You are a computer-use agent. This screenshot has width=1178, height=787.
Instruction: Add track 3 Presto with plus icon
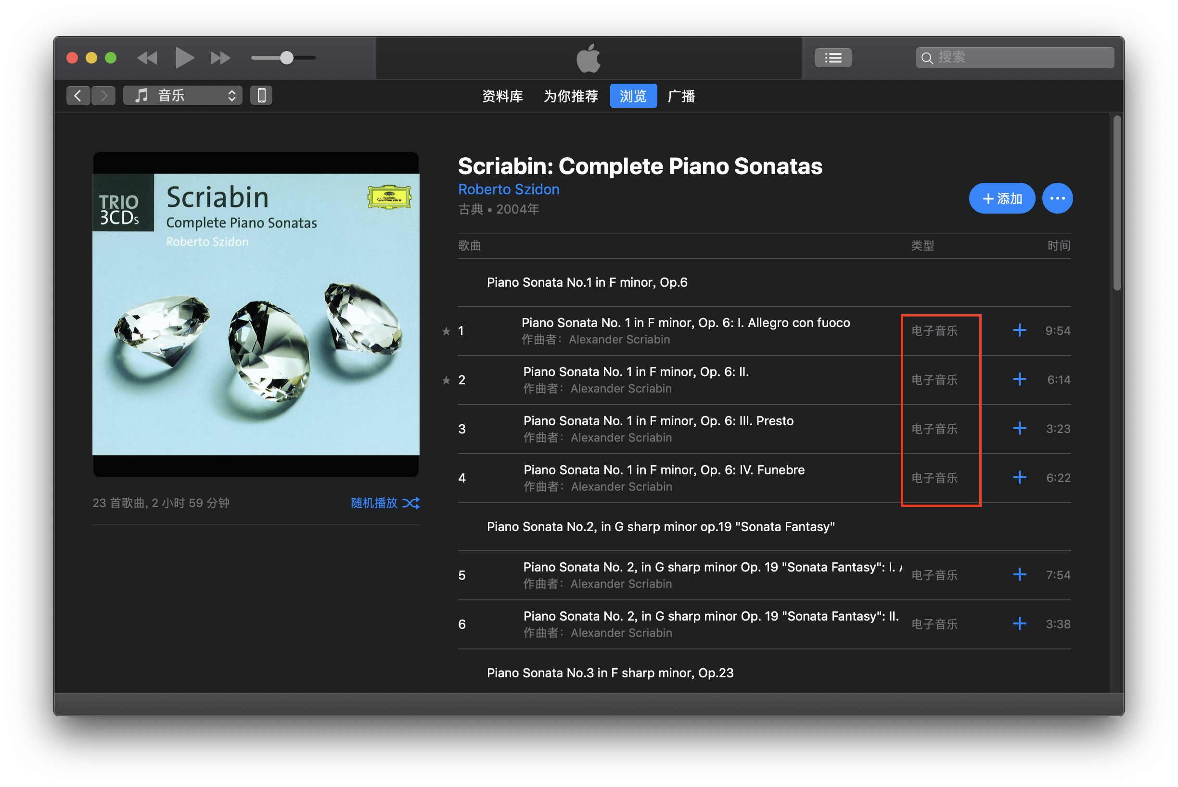pyautogui.click(x=1019, y=429)
